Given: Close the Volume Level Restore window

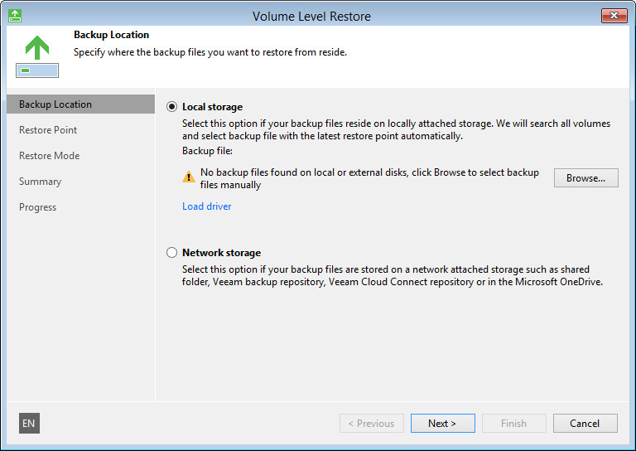Looking at the screenshot, I should pos(613,16).
